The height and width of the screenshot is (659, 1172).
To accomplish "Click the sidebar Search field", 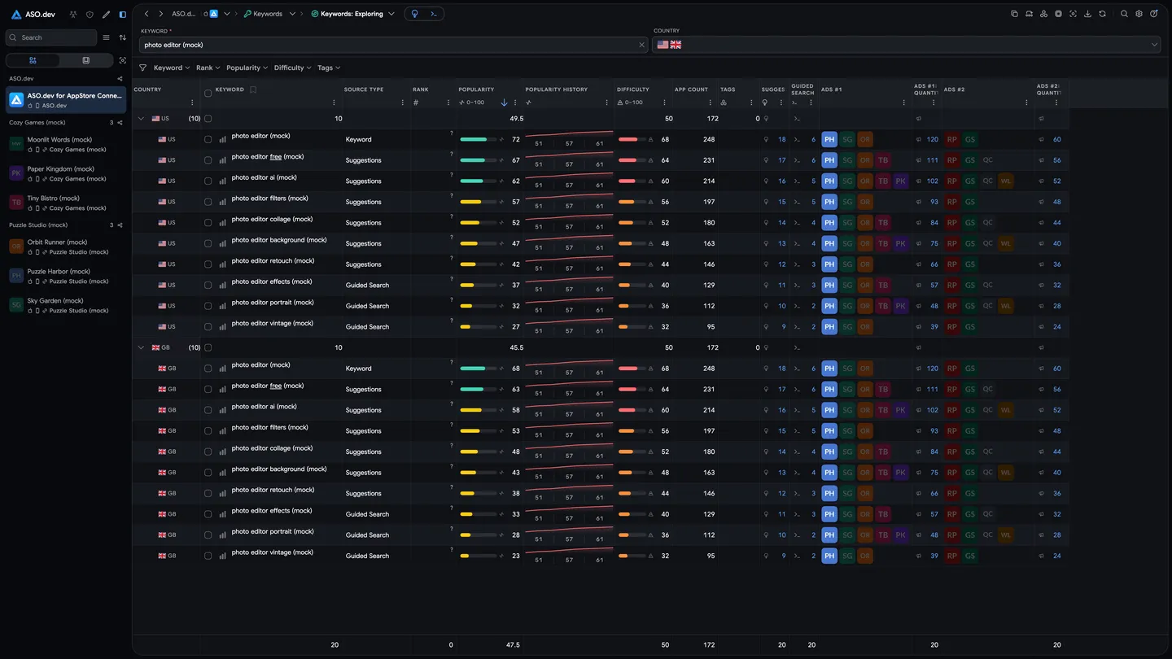I will tap(51, 37).
